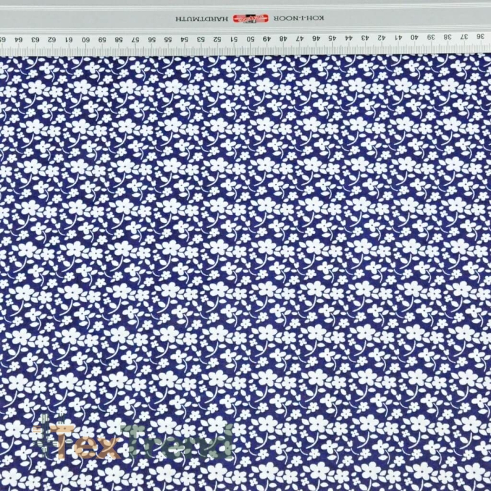Click the number 47 on the ruler
The width and height of the screenshot is (491, 491).
click(x=299, y=38)
